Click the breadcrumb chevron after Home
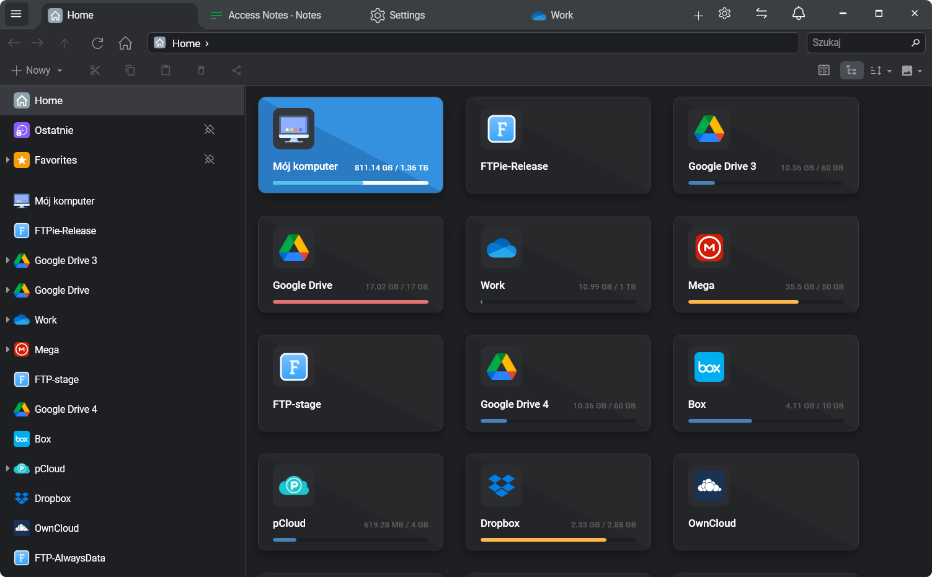 [x=207, y=43]
